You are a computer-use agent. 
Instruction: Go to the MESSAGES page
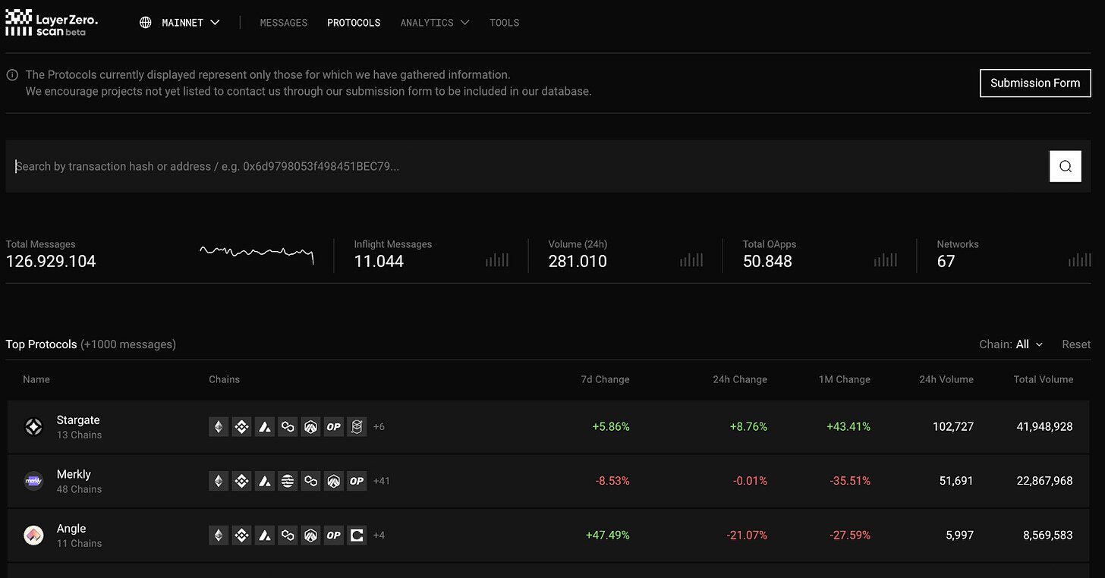(284, 23)
